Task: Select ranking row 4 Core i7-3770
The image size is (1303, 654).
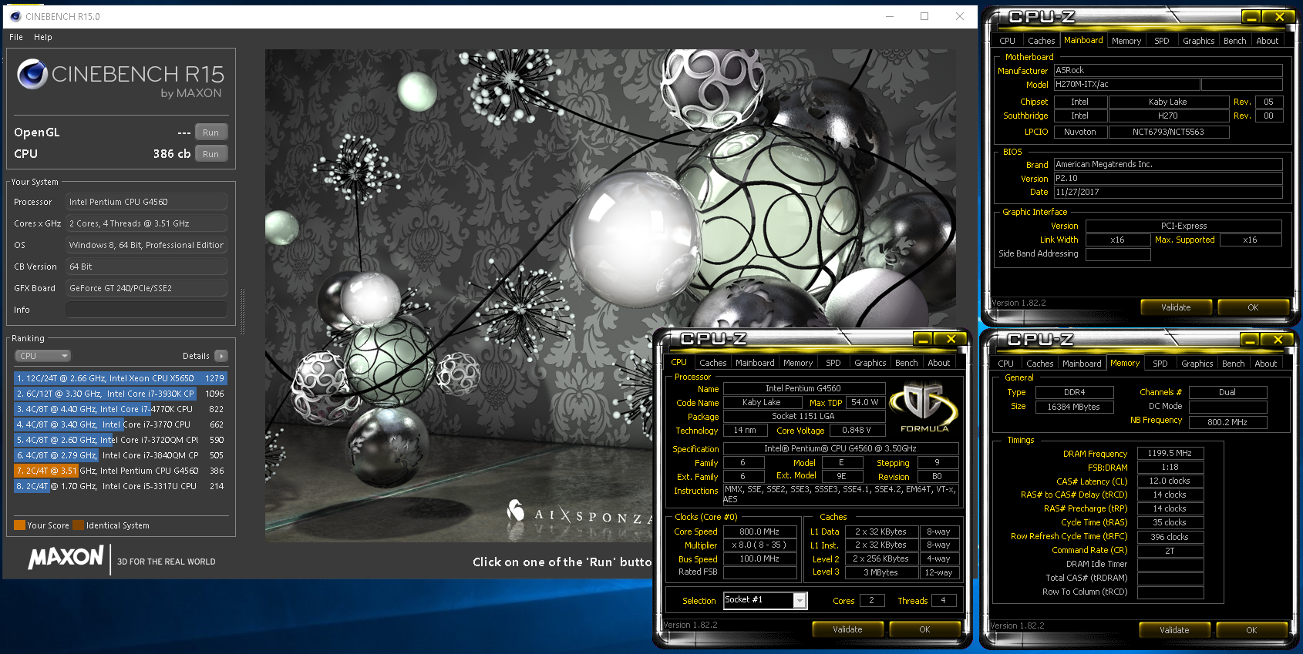Action: pos(120,424)
